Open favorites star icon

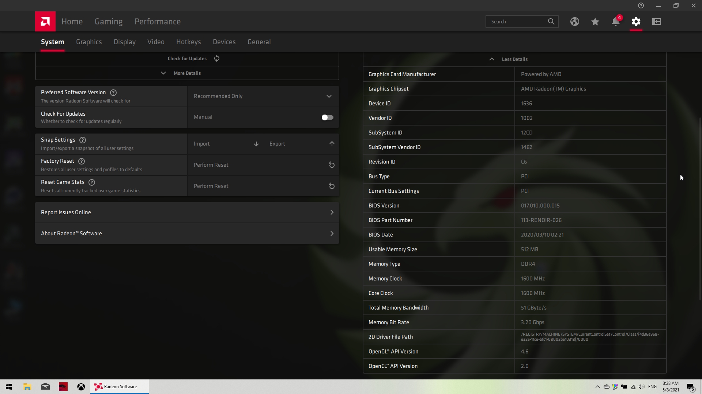tap(595, 22)
